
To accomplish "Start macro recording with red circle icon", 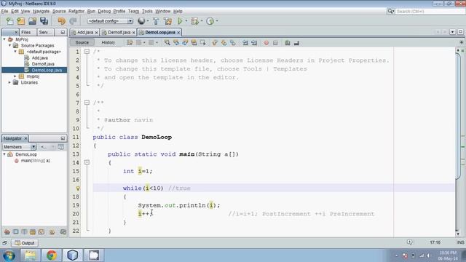I will pos(266,43).
